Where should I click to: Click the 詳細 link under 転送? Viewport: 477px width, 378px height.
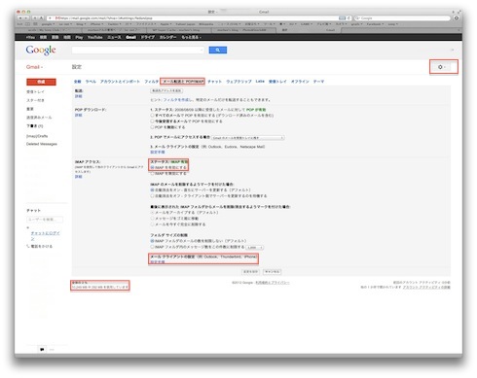click(x=79, y=96)
